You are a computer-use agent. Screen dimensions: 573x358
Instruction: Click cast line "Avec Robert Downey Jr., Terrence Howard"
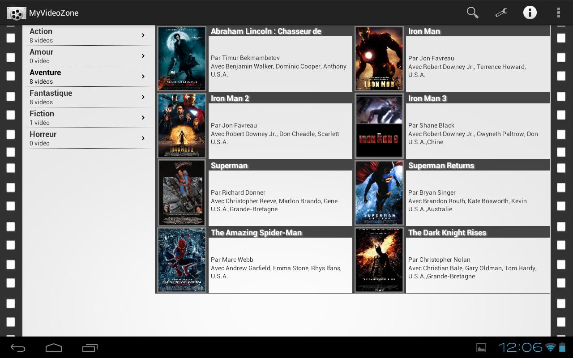tap(467, 67)
